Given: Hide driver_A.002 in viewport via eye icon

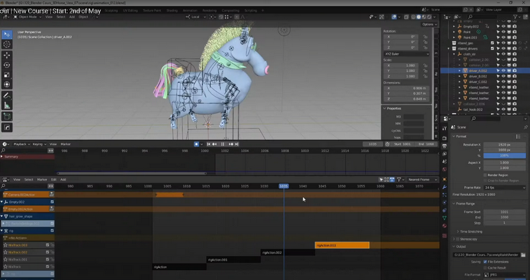Looking at the screenshot, I should (503, 71).
